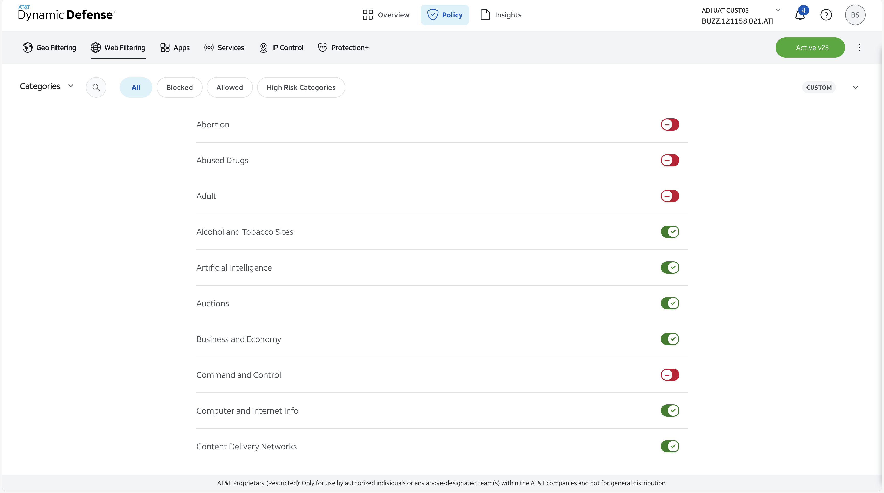
Task: Click the Artificial Intelligence category label
Action: click(x=234, y=267)
